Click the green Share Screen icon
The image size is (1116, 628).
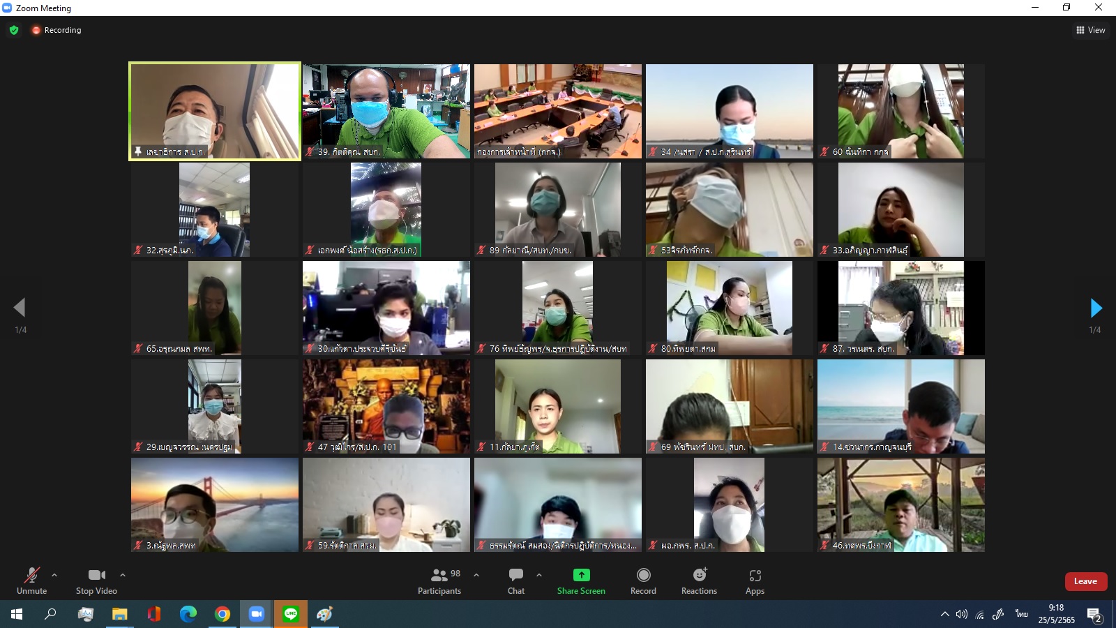point(581,575)
